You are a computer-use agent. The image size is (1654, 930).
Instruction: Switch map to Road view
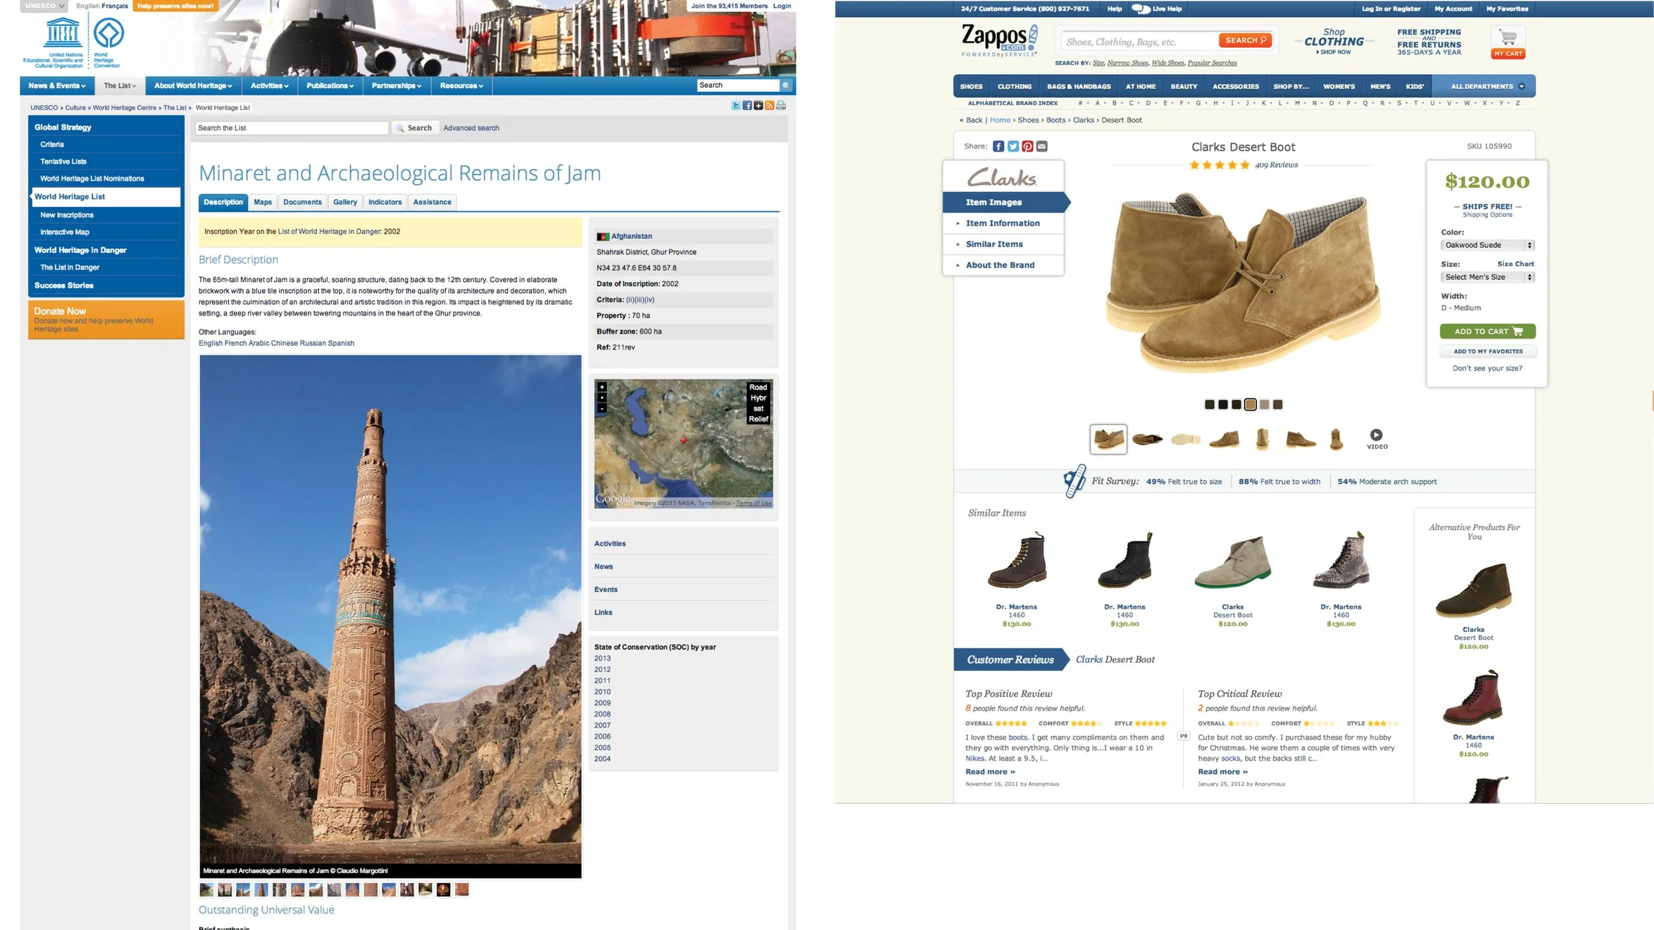tap(758, 388)
